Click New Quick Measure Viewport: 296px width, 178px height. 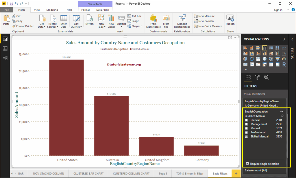point(208,26)
